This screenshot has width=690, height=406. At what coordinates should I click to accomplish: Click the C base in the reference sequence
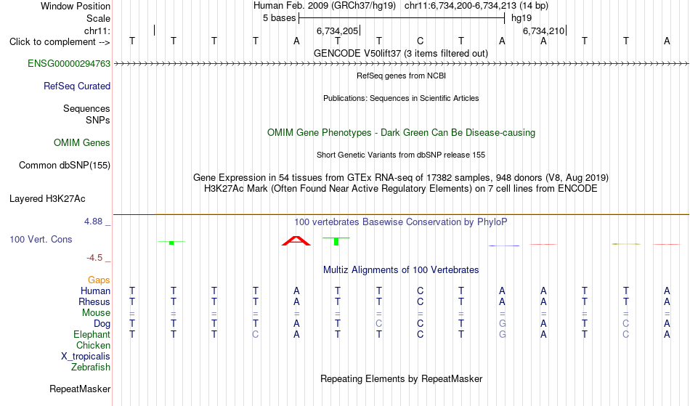(x=421, y=41)
